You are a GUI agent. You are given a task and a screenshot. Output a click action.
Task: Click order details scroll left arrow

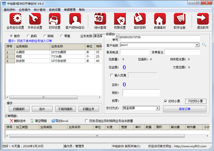pos(7,136)
